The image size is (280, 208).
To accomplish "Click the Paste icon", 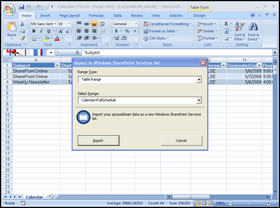I will click(x=12, y=27).
